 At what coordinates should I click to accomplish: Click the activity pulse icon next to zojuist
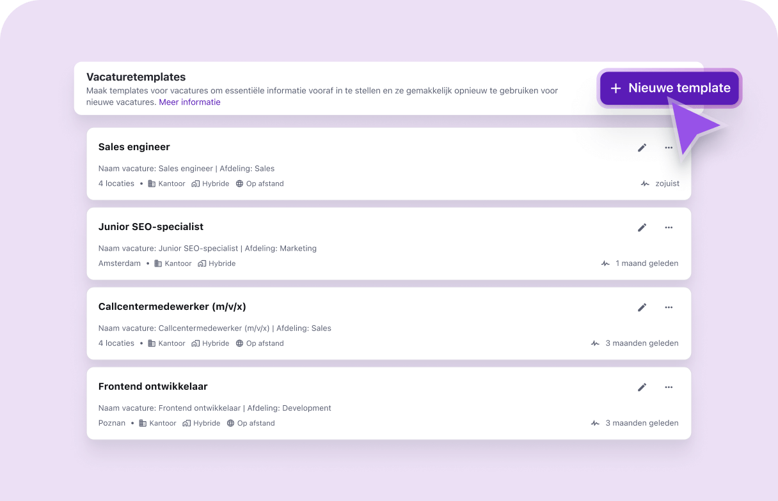(644, 183)
